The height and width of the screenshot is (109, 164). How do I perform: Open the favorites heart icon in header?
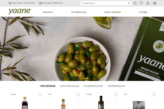click(141, 3)
